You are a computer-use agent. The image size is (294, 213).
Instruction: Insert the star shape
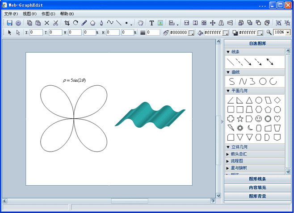240,119
